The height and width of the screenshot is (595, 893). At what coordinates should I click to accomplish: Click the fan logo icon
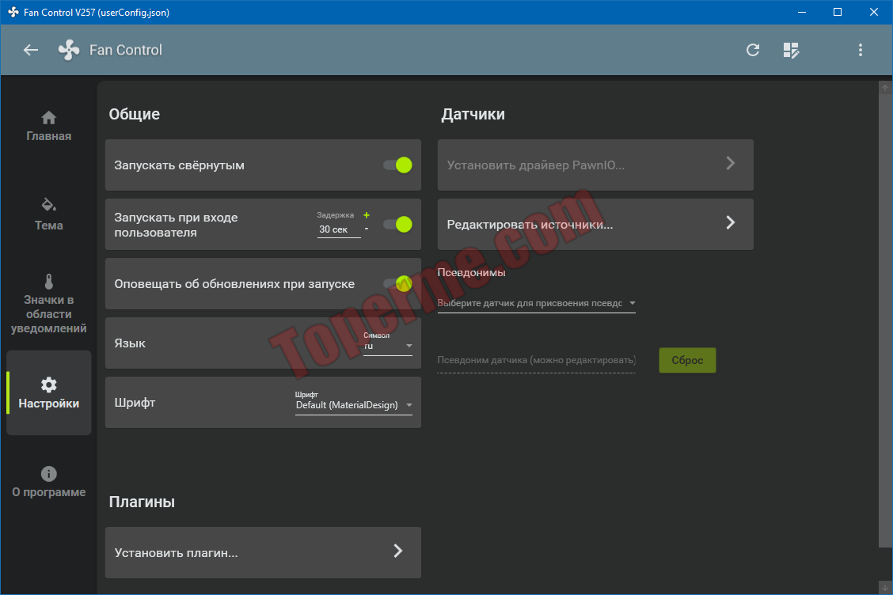(x=69, y=50)
